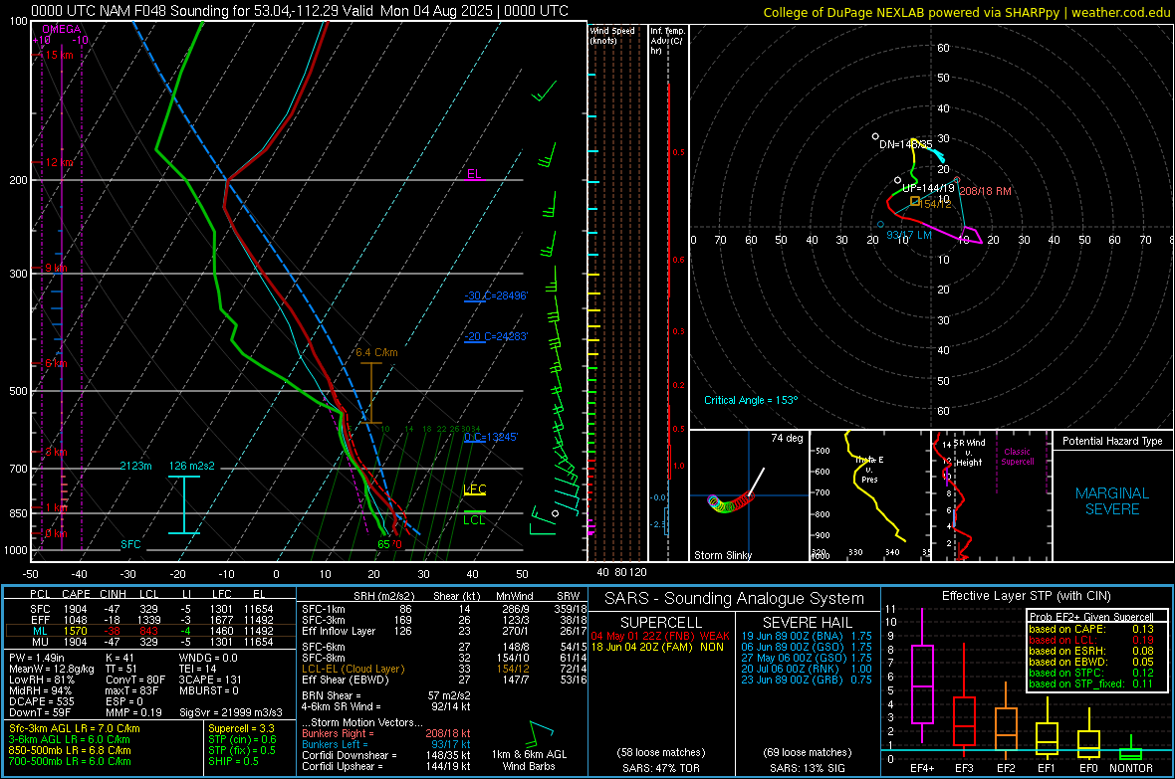The width and height of the screenshot is (1175, 779).
Task: Click the orange mean wind square on hodograph
Action: [x=915, y=202]
